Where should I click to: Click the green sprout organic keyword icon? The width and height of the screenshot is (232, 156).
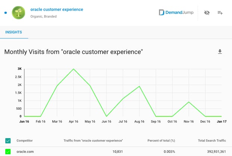coord(18,13)
